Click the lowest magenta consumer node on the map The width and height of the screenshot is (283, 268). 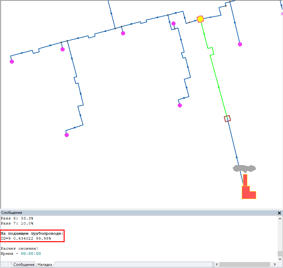pyautogui.click(x=66, y=135)
